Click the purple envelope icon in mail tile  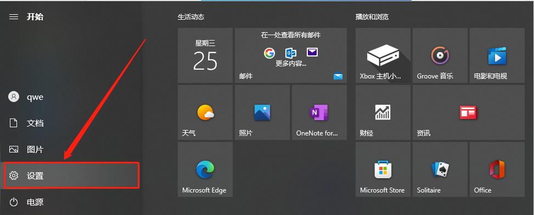point(312,52)
